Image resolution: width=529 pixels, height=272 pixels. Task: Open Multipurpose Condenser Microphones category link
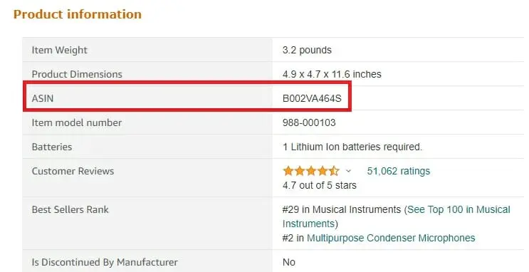391,238
